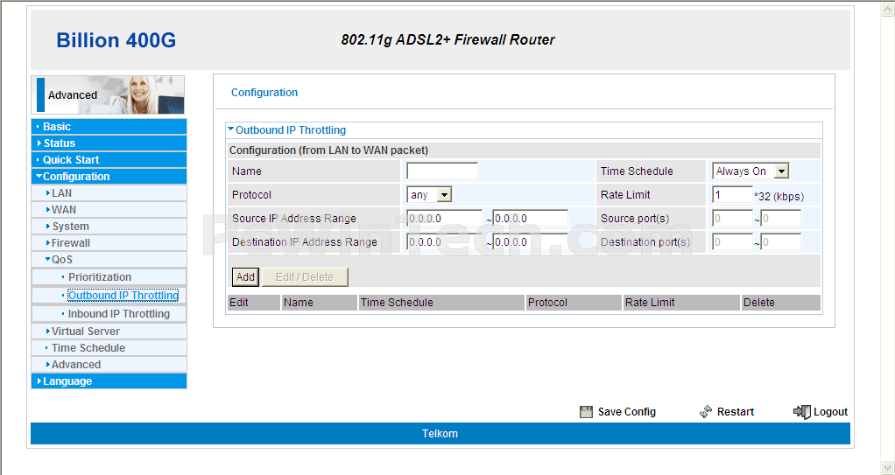The height and width of the screenshot is (475, 895).
Task: Click the Destination port end field
Action: 781,242
